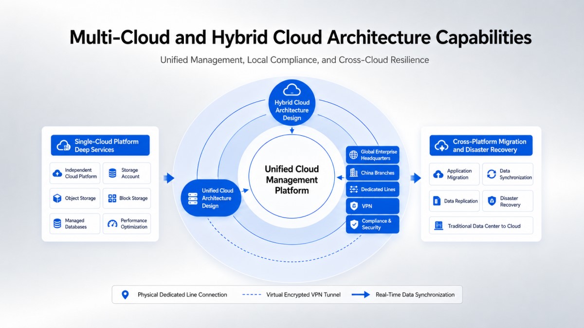Image resolution: width=584 pixels, height=328 pixels.
Task: Click the sync arrows icon in Data Synchronization
Action: coord(491,174)
